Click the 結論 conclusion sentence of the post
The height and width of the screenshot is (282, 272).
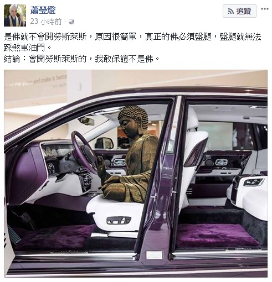click(x=81, y=59)
